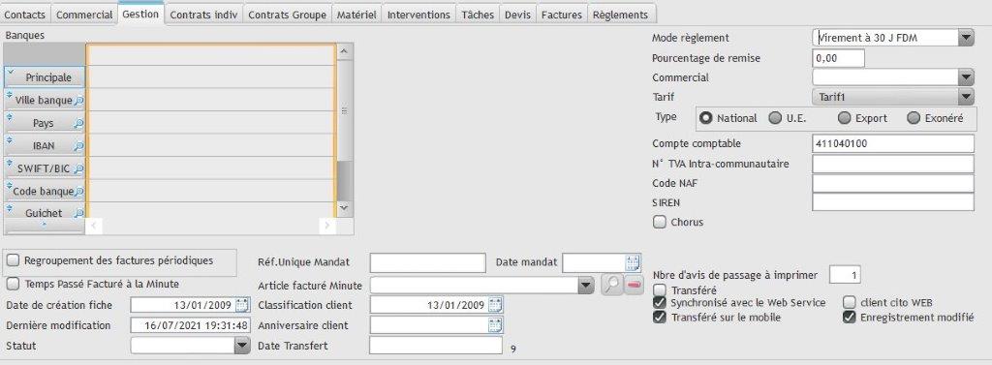Click the Dernière modification field

191,325
